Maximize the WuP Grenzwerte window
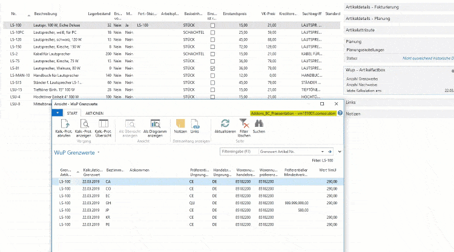The image size is (454, 252). coord(322,104)
